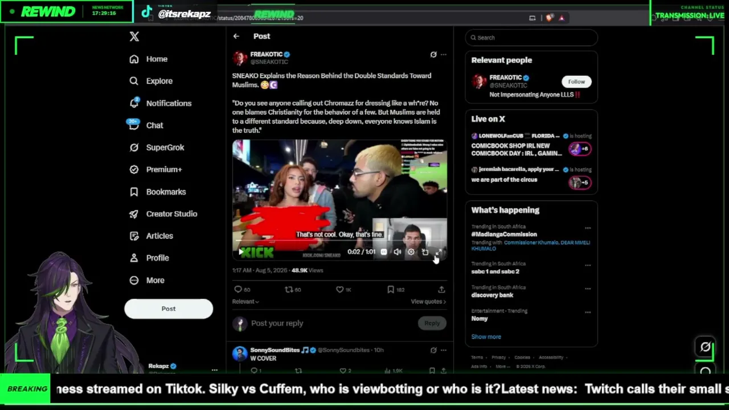Click the Reply button
Image resolution: width=729 pixels, height=410 pixels.
(x=432, y=323)
